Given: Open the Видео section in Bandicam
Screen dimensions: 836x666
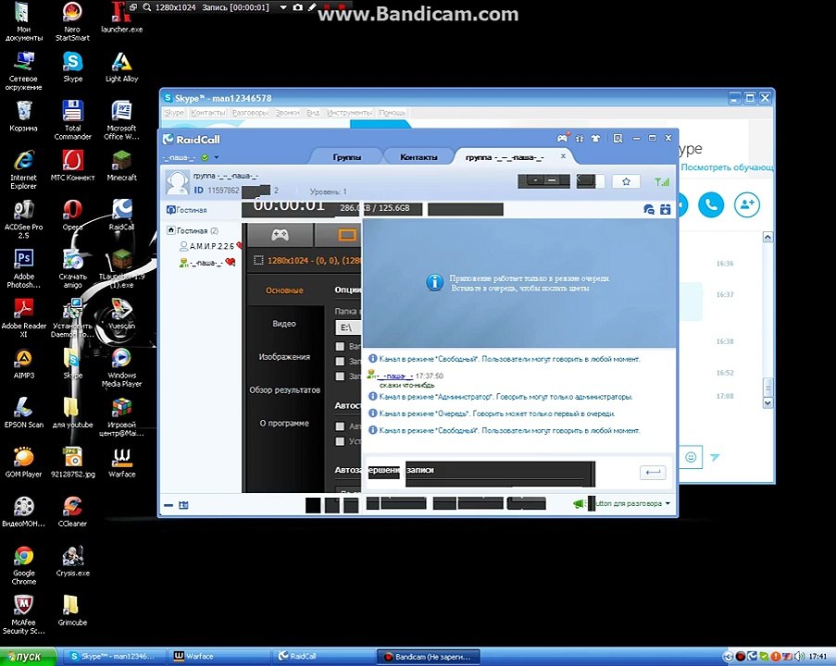Looking at the screenshot, I should [284, 324].
